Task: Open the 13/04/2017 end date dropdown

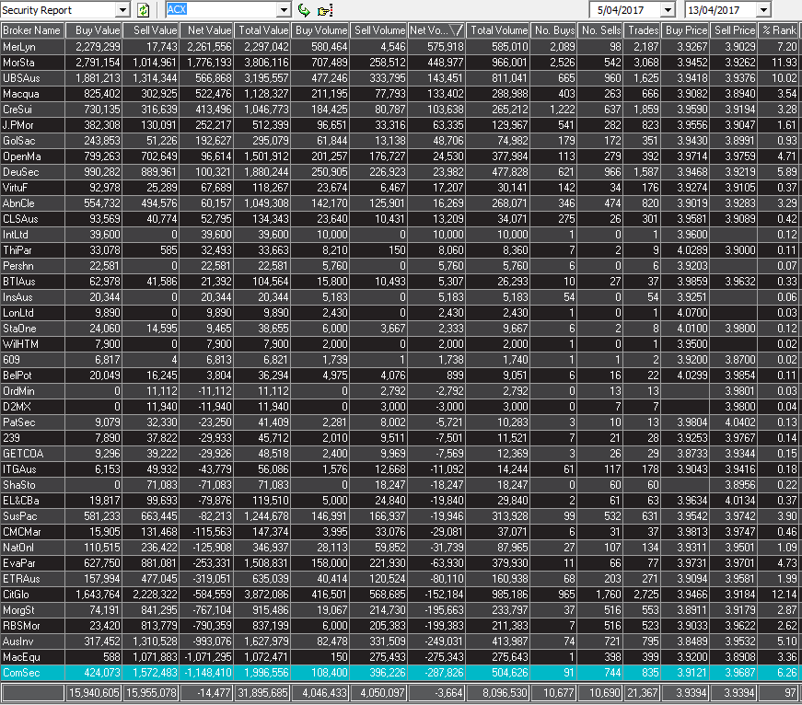Action: coord(763,10)
